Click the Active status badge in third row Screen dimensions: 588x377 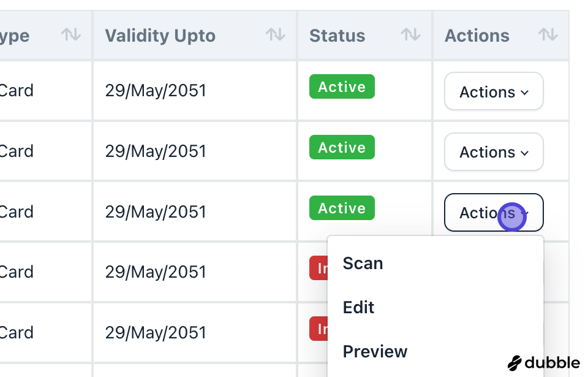pos(342,208)
